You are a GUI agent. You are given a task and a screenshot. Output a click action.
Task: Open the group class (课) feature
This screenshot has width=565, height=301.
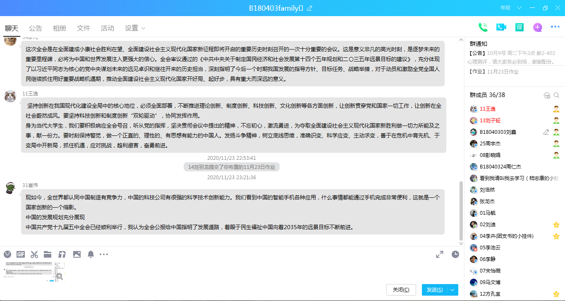519,27
